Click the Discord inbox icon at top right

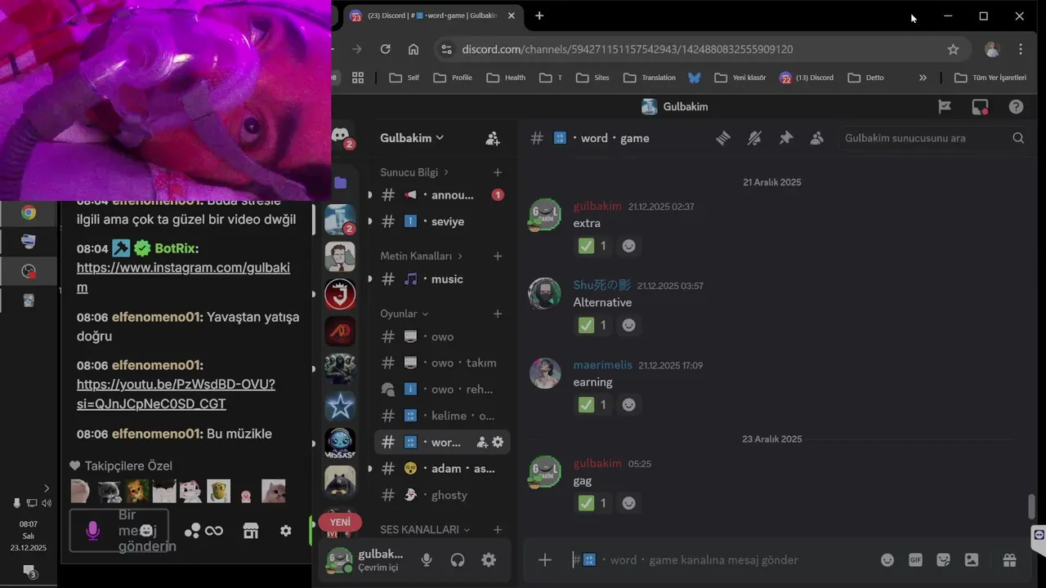coord(980,106)
